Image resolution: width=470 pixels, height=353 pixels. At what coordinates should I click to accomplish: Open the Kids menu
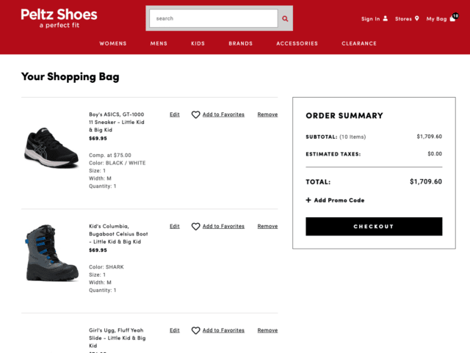[198, 43]
